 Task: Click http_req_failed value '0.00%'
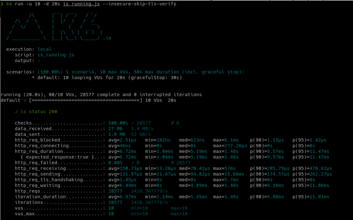[x=115, y=163]
